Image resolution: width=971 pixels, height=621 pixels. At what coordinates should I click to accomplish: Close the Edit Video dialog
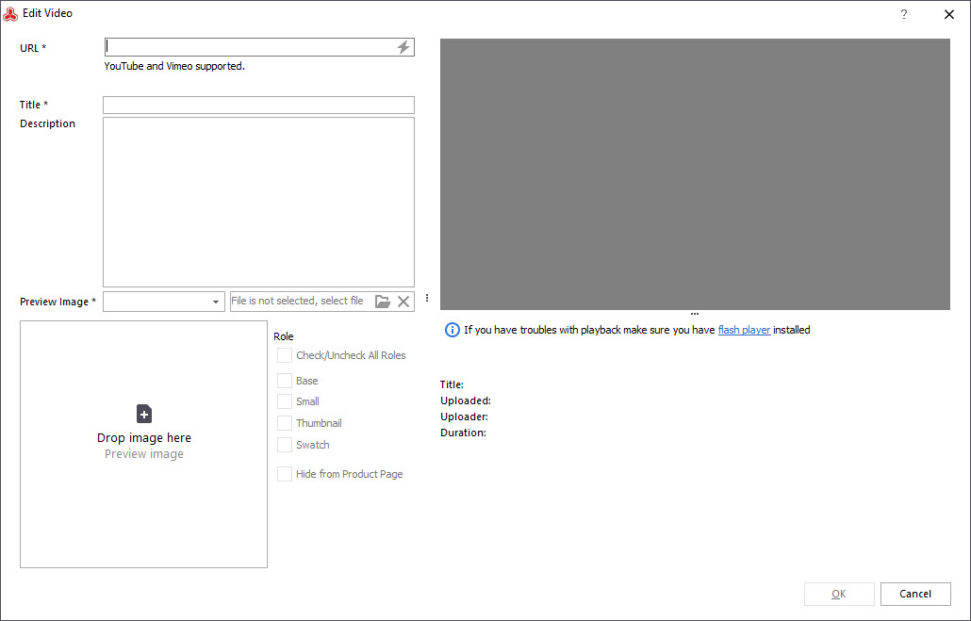pos(948,14)
